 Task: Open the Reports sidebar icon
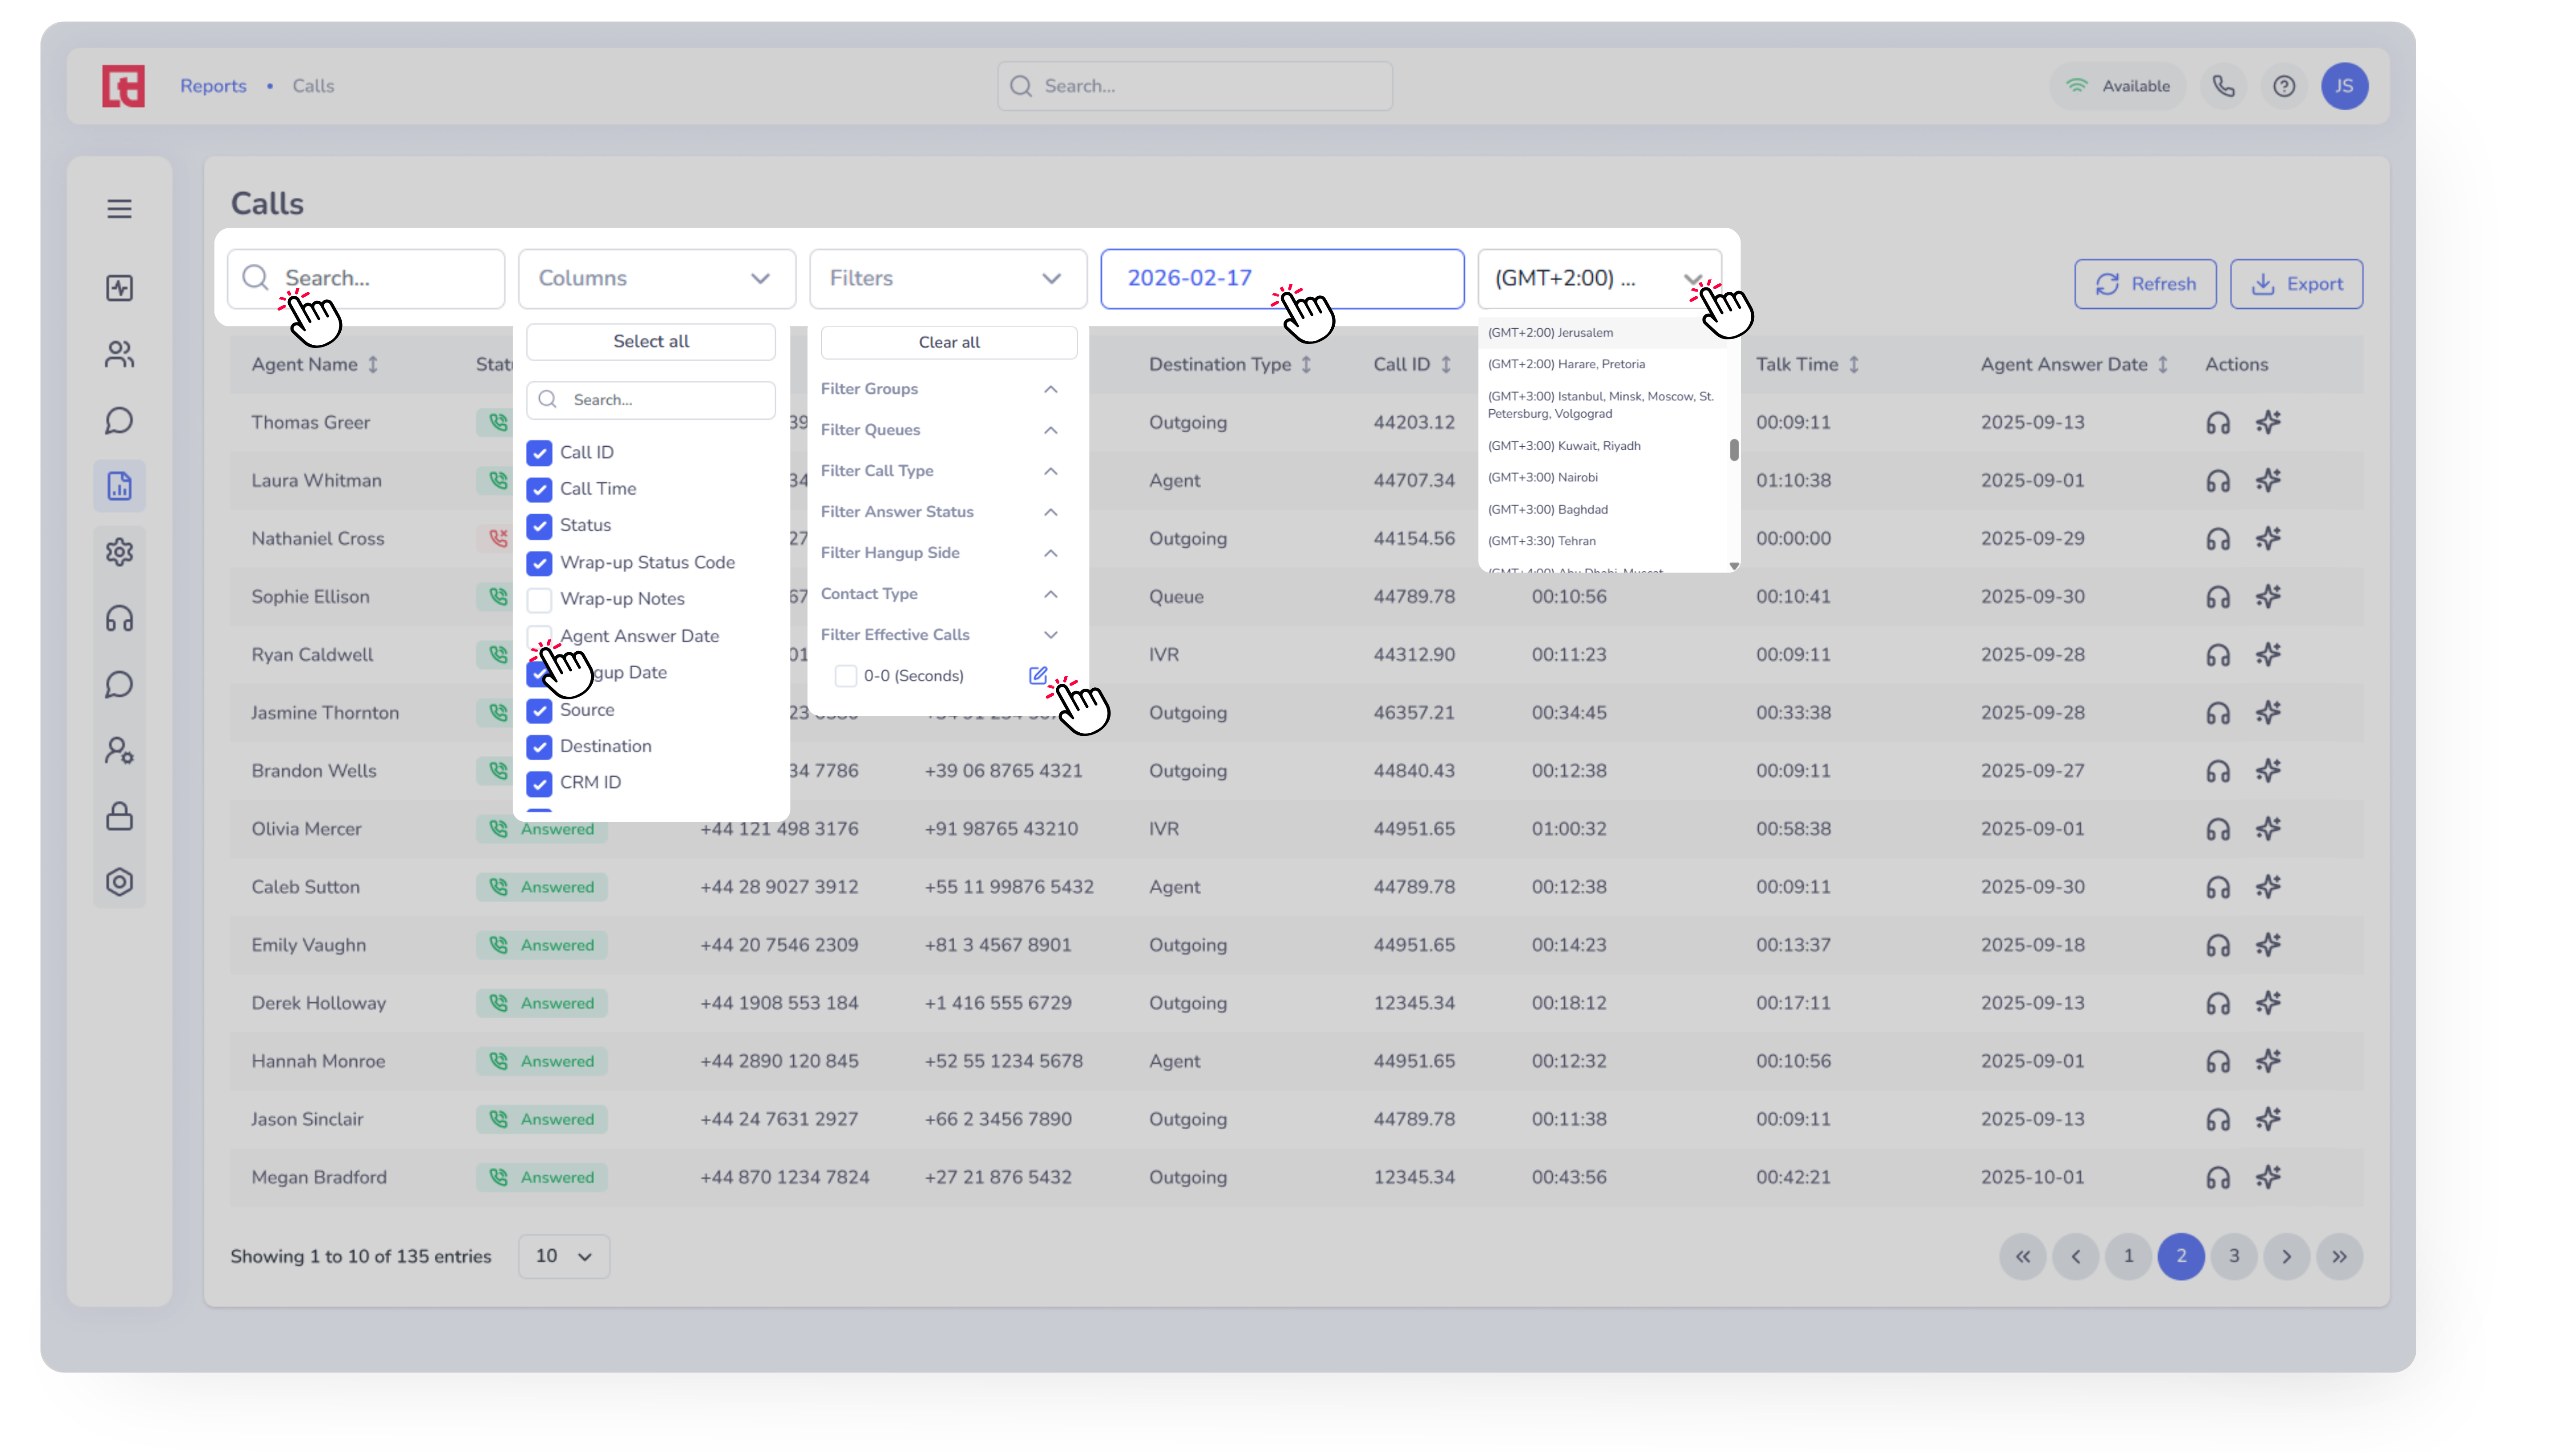(119, 486)
